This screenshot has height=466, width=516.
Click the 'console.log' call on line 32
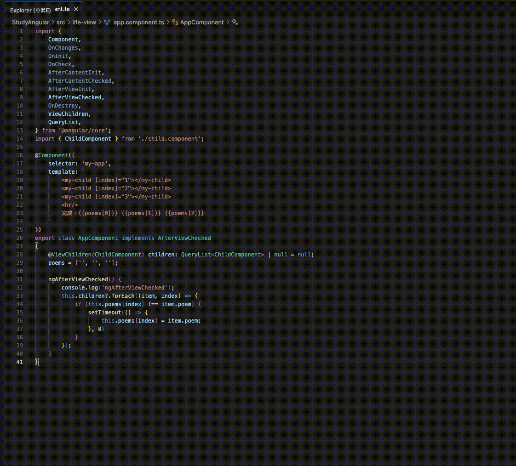pos(80,288)
